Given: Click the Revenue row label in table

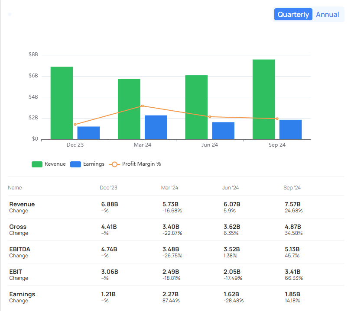Looking at the screenshot, I should pos(22,204).
